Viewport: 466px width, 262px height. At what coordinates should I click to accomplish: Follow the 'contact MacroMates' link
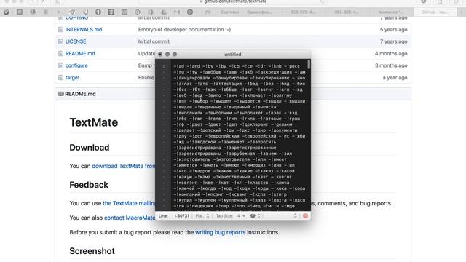(130, 218)
